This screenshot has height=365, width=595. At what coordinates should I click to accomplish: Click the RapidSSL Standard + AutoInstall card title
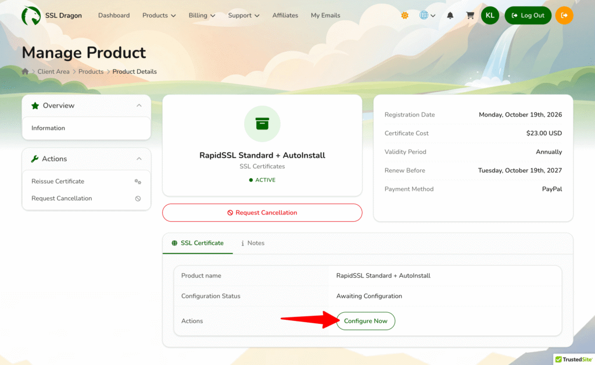(x=262, y=156)
